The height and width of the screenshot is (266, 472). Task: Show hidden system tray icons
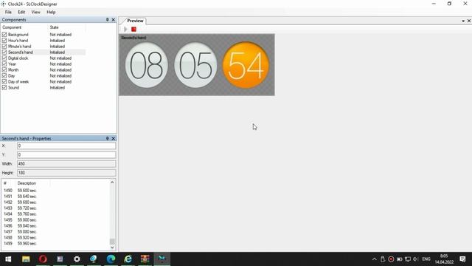pos(374,259)
